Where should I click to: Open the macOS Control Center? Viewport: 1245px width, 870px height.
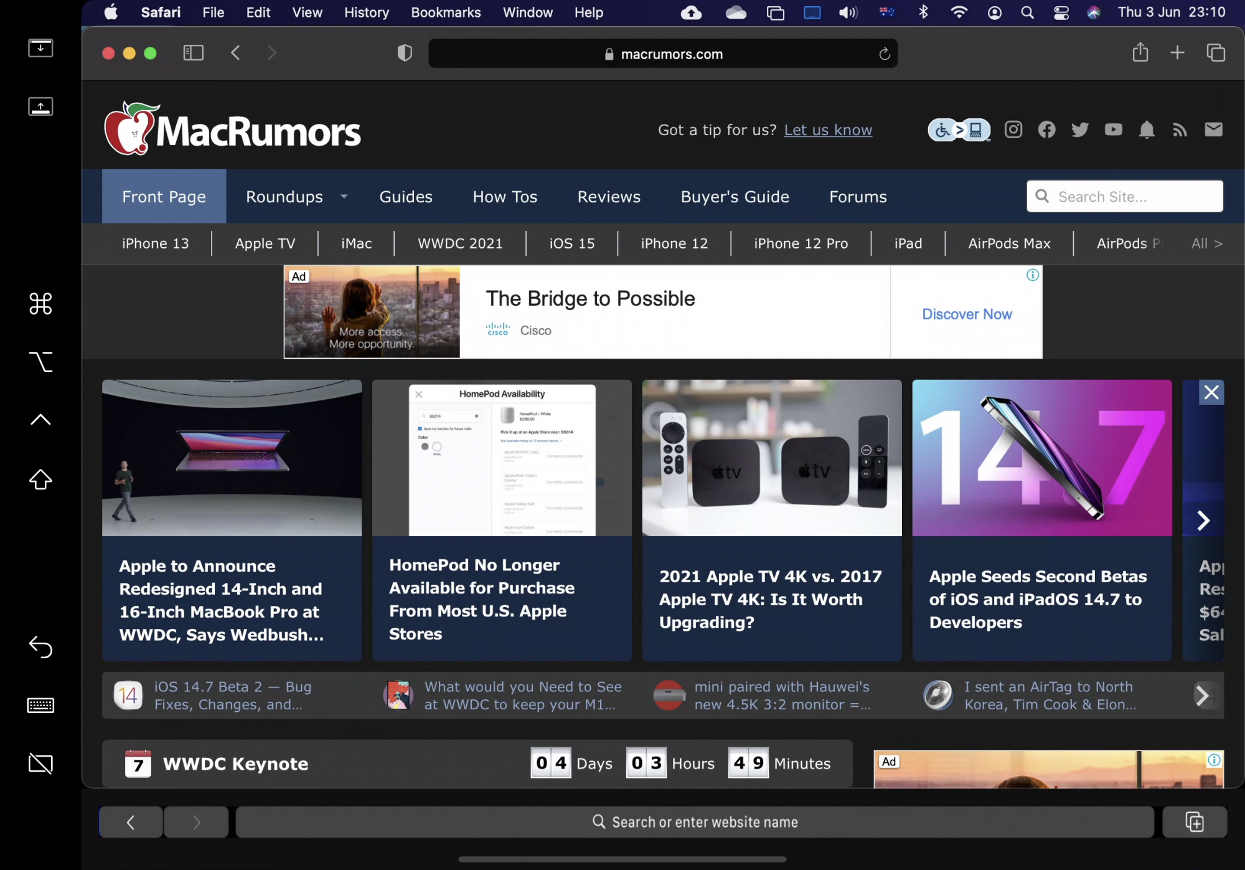(1061, 12)
